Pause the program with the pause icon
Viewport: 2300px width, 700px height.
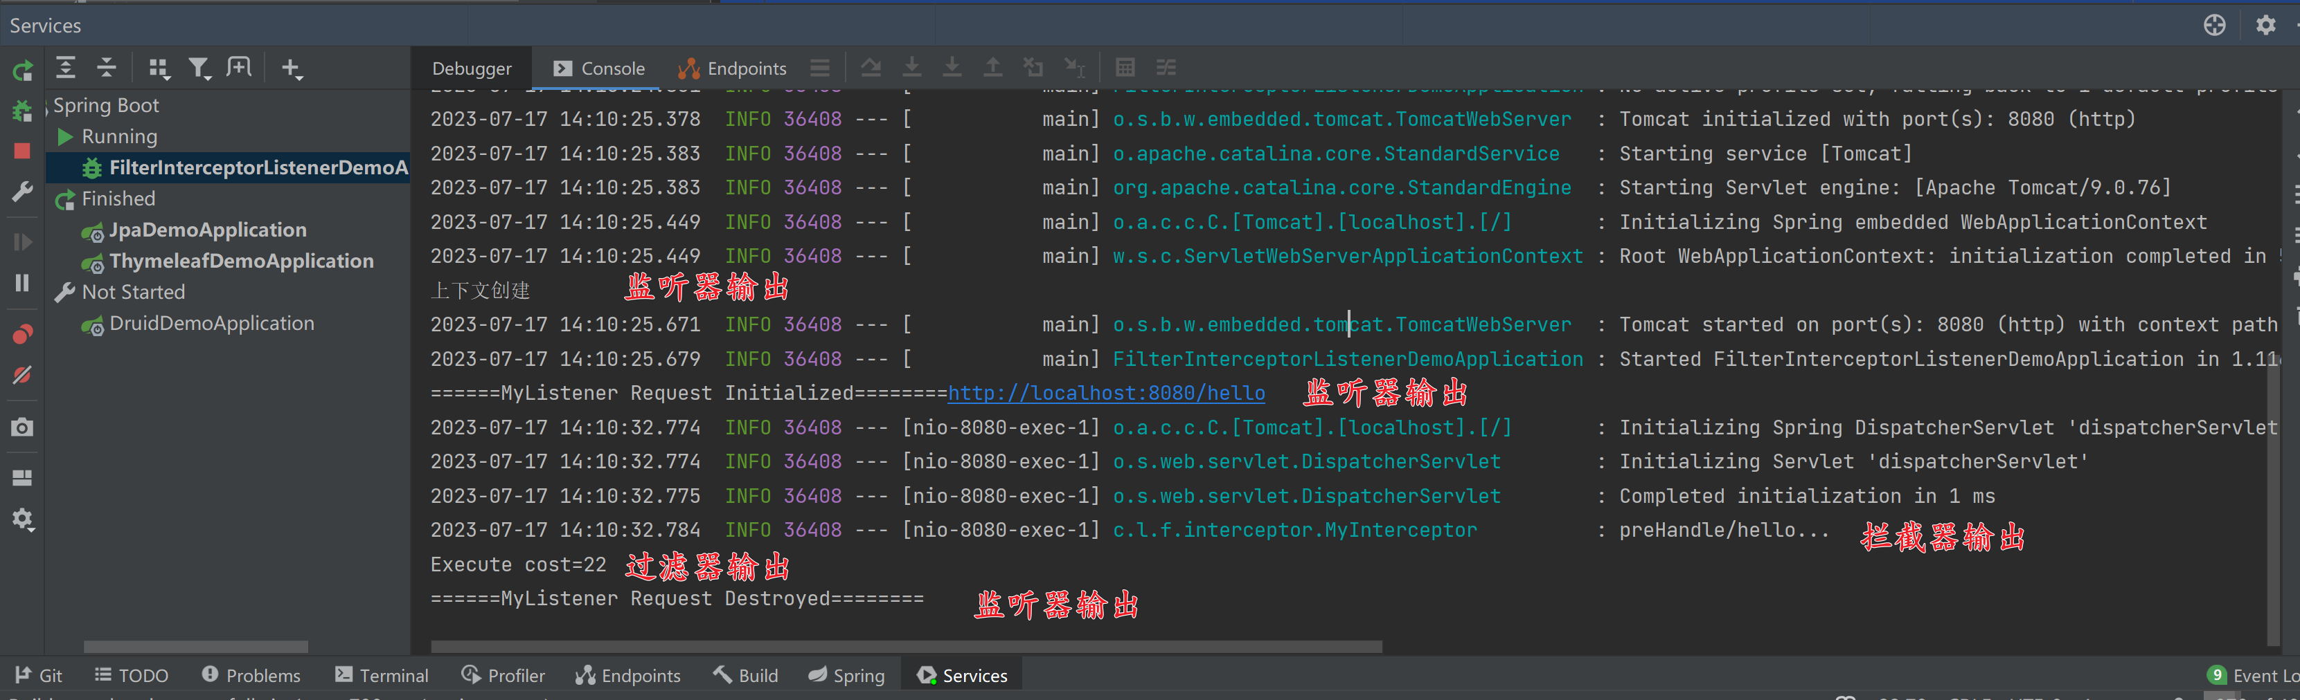[x=22, y=283]
